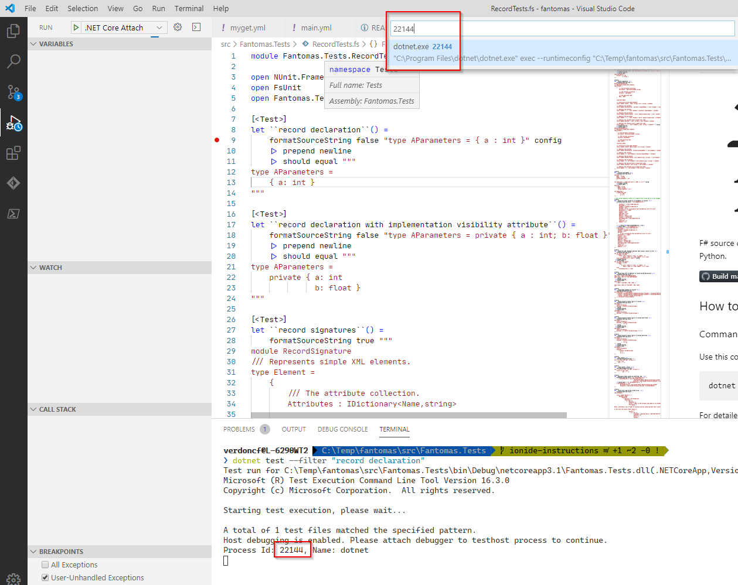The height and width of the screenshot is (585, 738).
Task: Open the Selection menu
Action: (83, 8)
